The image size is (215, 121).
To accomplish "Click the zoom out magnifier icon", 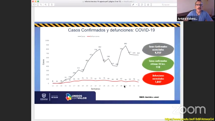I will pos(41,5).
